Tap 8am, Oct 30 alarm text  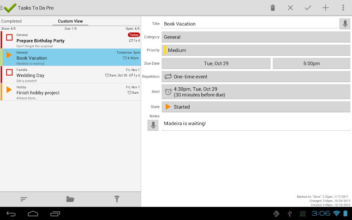pyautogui.click(x=116, y=75)
